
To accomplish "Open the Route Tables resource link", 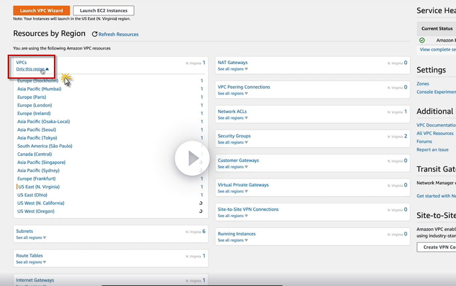I will 30,255.
